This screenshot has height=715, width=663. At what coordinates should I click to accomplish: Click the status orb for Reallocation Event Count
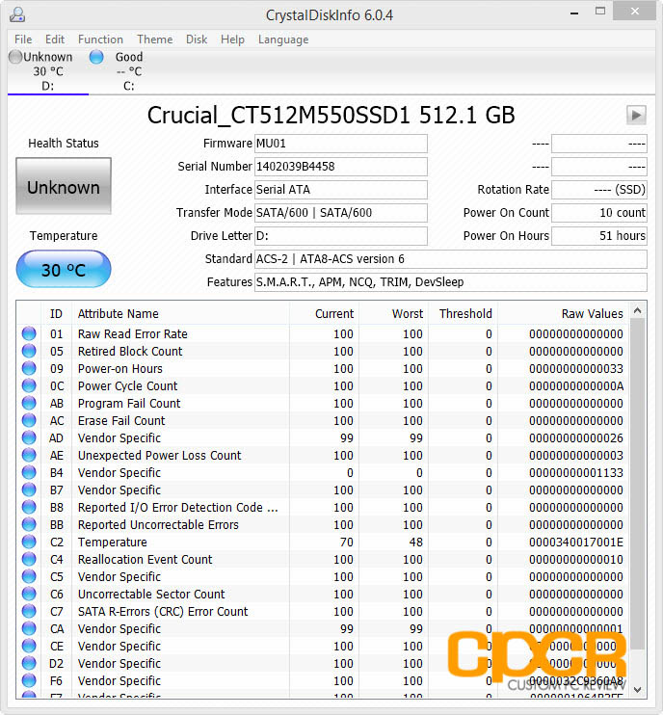(29, 559)
